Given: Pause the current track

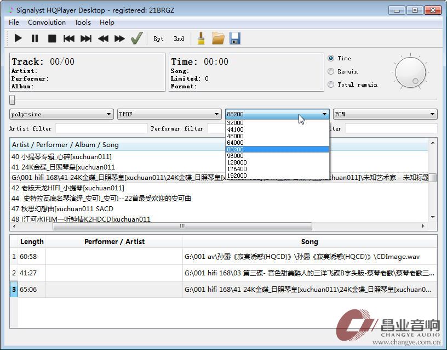Looking at the screenshot, I should pos(35,38).
